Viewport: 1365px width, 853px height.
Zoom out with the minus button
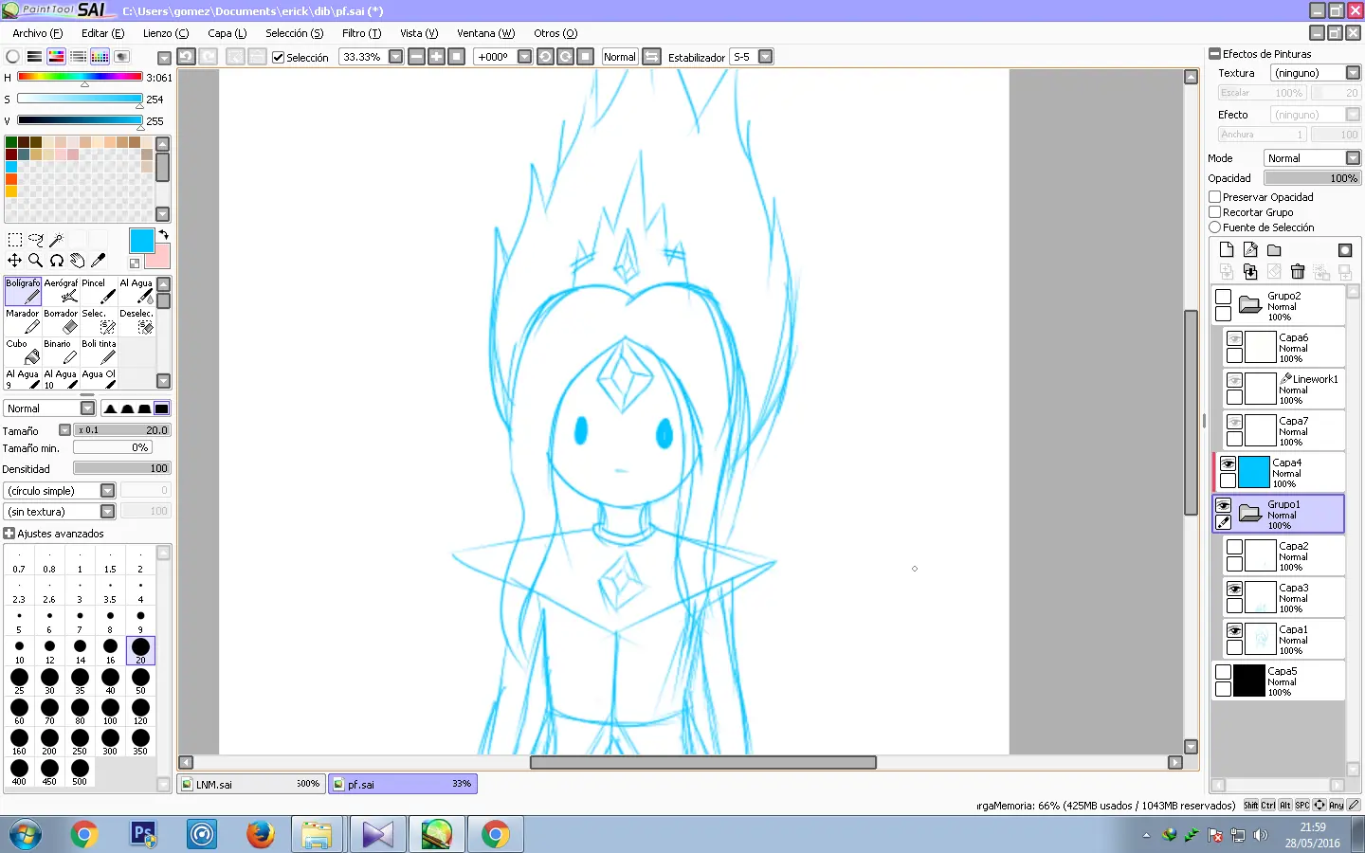click(x=416, y=57)
